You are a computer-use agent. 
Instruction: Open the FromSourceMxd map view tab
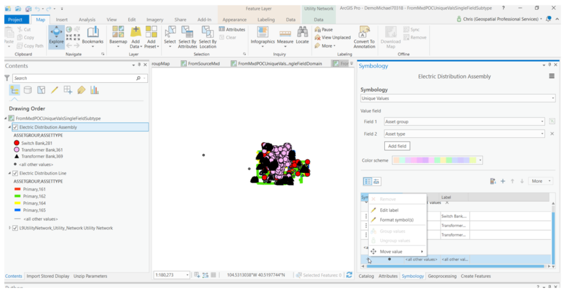coord(200,64)
